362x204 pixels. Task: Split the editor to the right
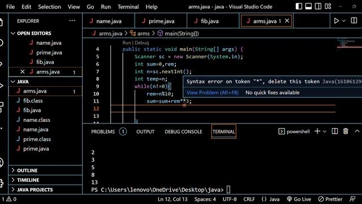tap(354, 21)
